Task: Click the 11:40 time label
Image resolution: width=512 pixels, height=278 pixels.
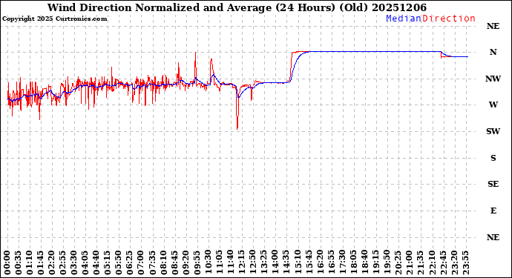Action: tap(231, 262)
